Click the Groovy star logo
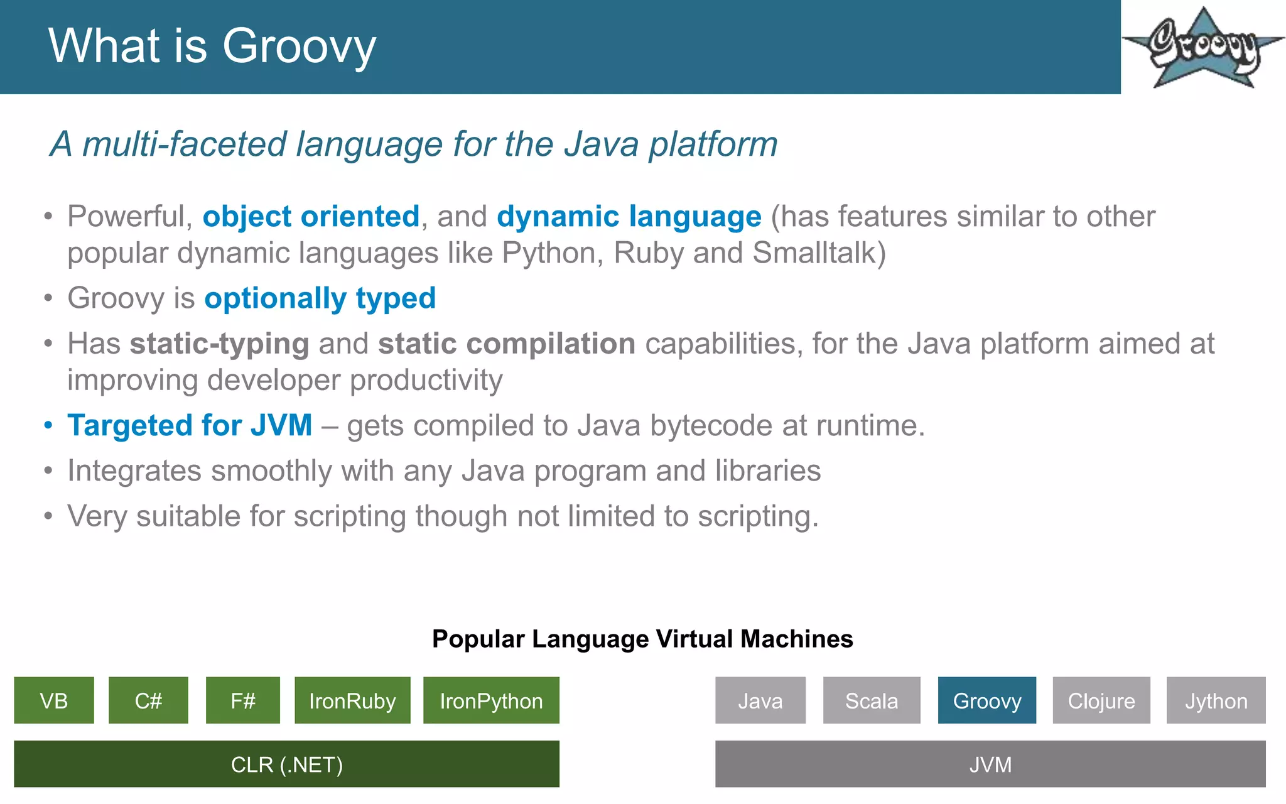 tap(1202, 48)
